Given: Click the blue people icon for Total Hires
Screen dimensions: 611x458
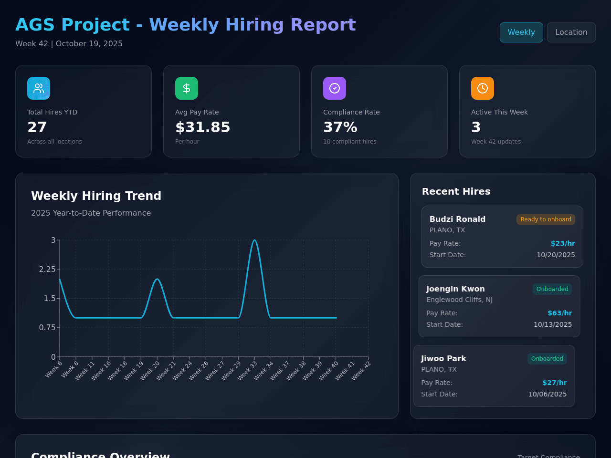Looking at the screenshot, I should (x=39, y=88).
